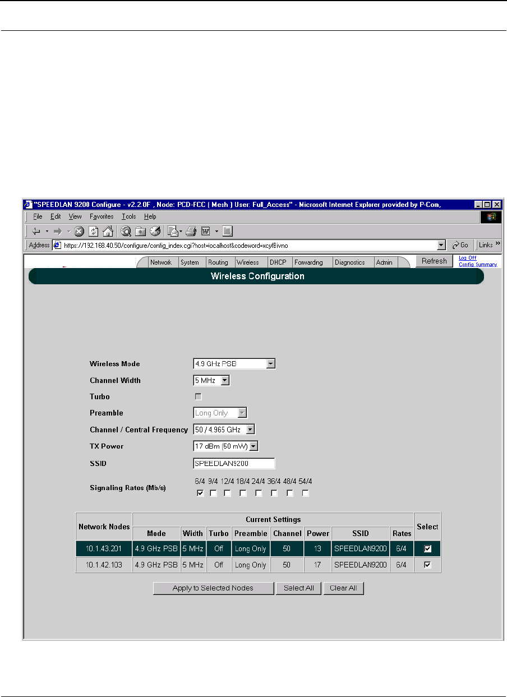Enable the 9/4 signaling rate checkbox
Screen dimensions: 507x697
[x=214, y=493]
